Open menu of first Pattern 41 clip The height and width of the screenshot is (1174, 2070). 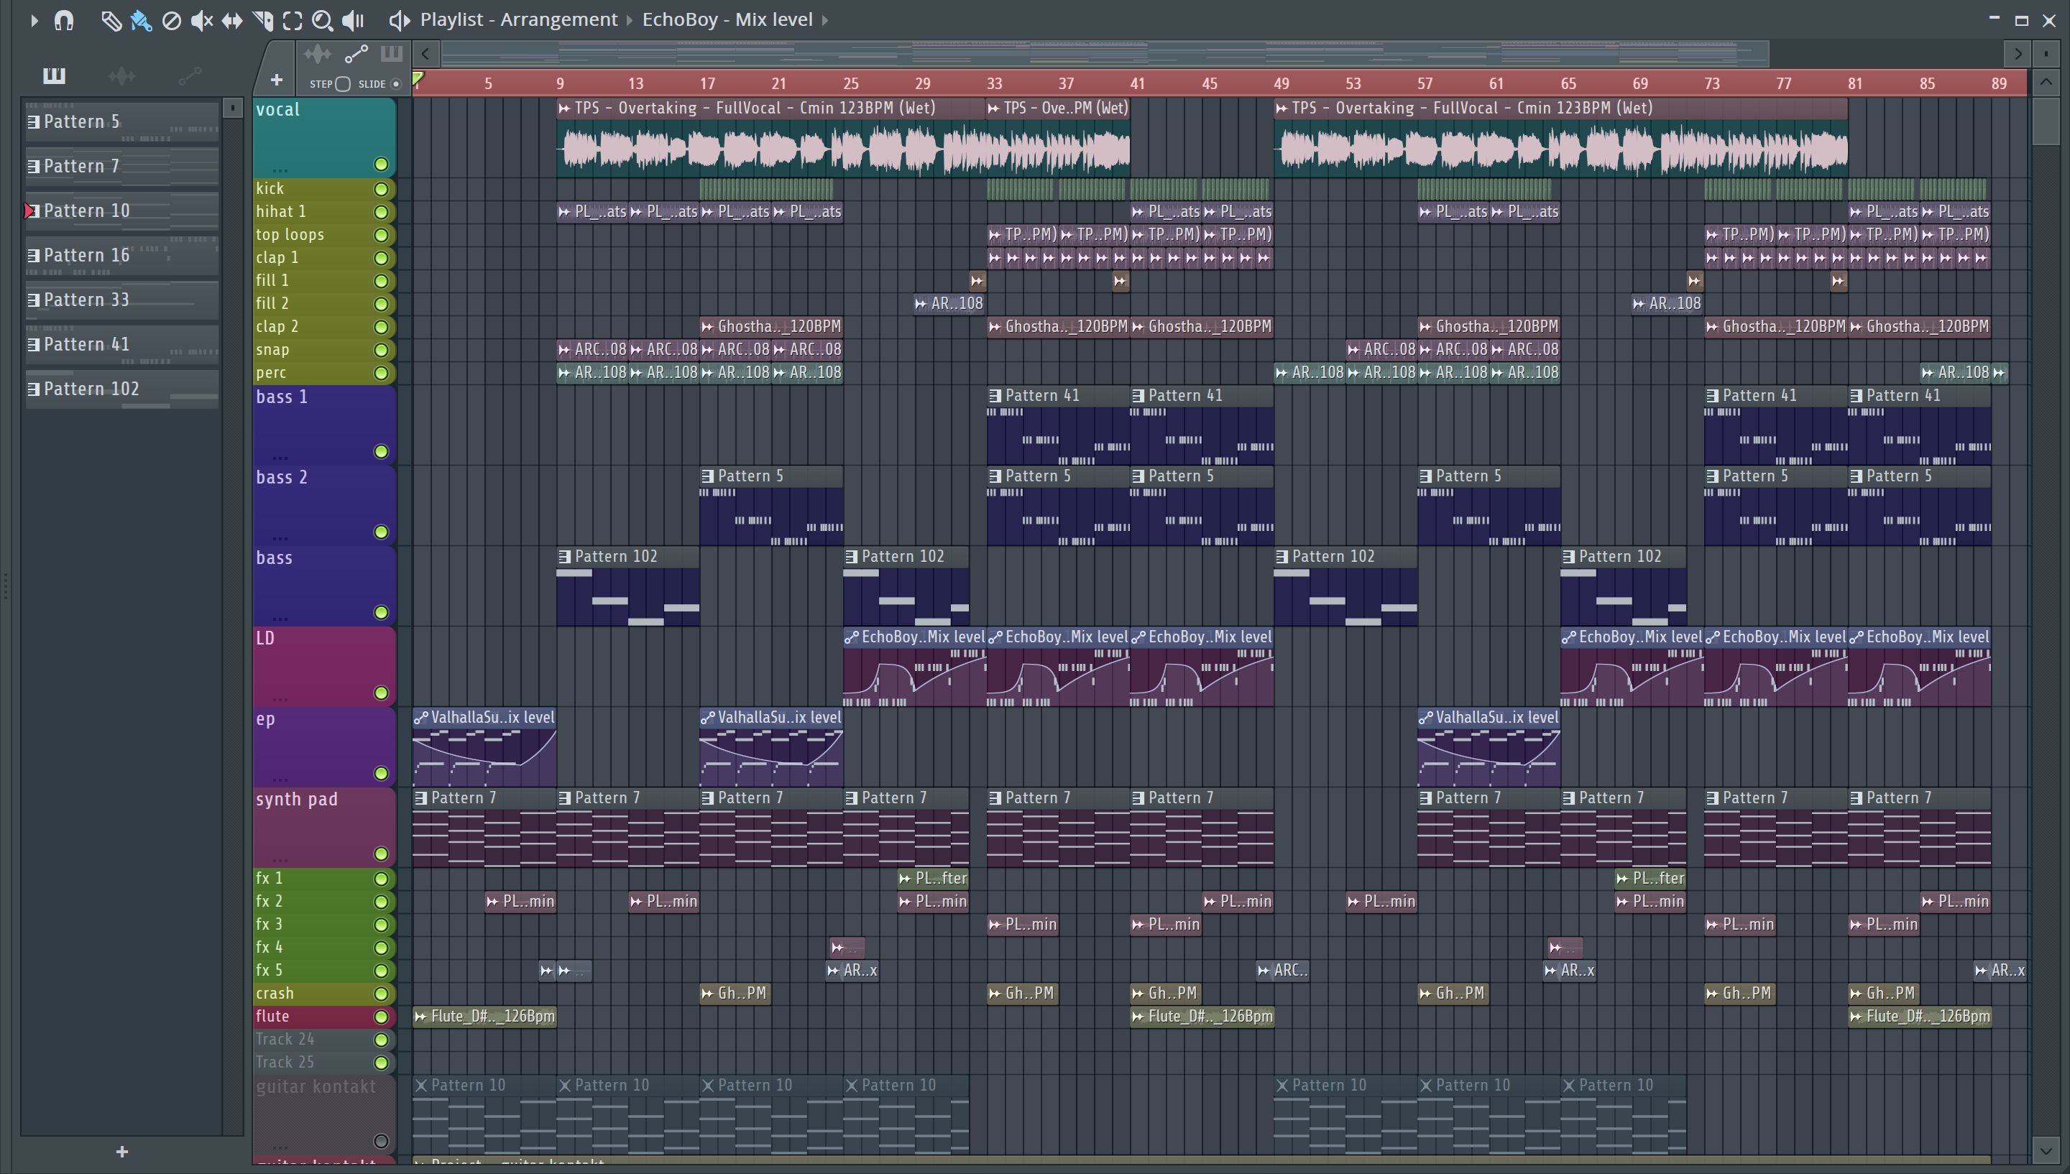pyautogui.click(x=995, y=396)
